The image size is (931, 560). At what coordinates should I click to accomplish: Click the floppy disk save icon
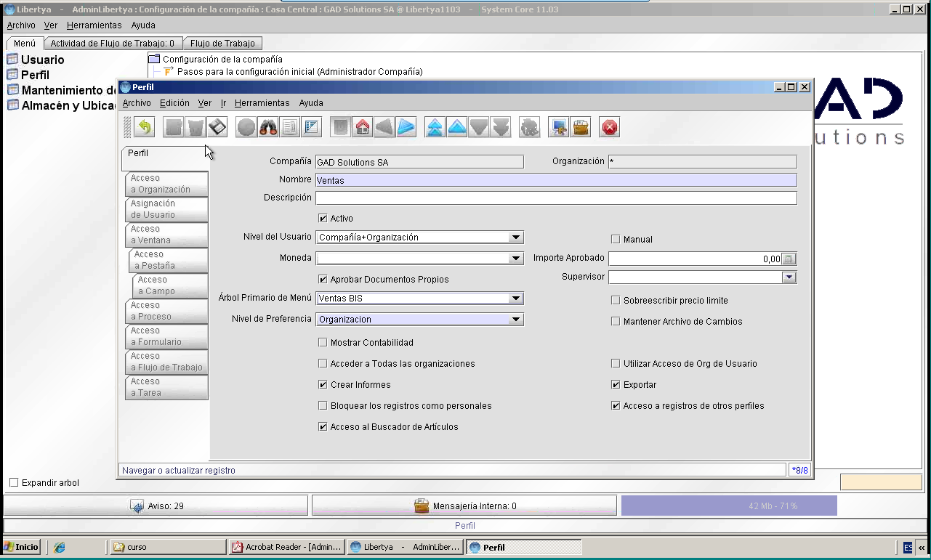click(x=217, y=128)
